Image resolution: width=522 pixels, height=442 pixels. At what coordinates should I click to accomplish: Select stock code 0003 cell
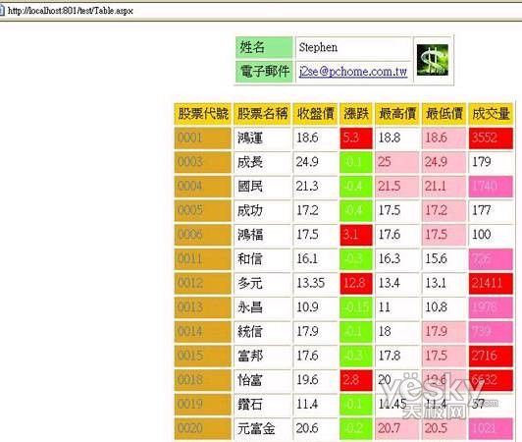click(203, 162)
